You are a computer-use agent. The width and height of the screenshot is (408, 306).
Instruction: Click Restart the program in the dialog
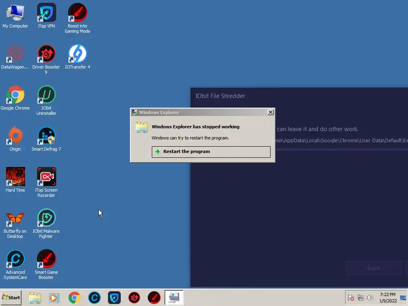pos(211,152)
